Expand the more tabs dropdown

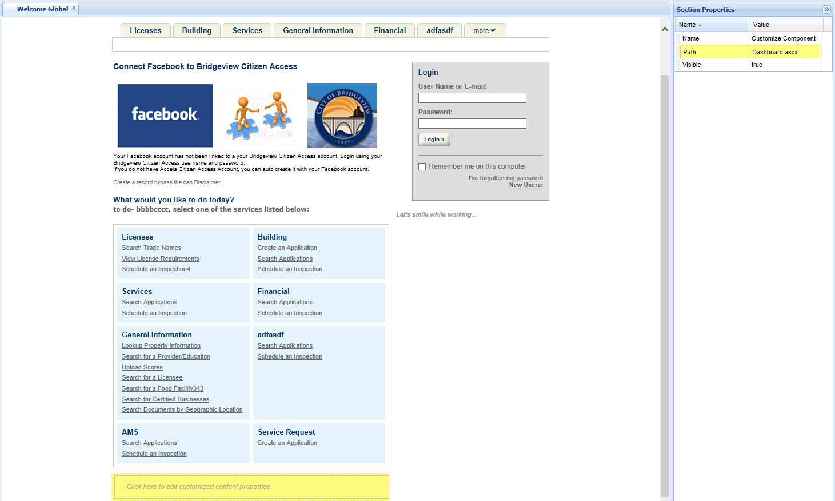(x=485, y=31)
